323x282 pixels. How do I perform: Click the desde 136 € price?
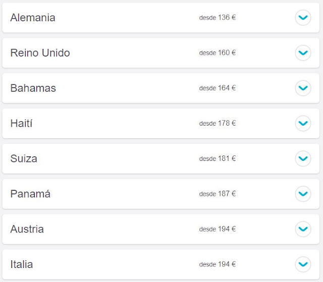pos(218,18)
